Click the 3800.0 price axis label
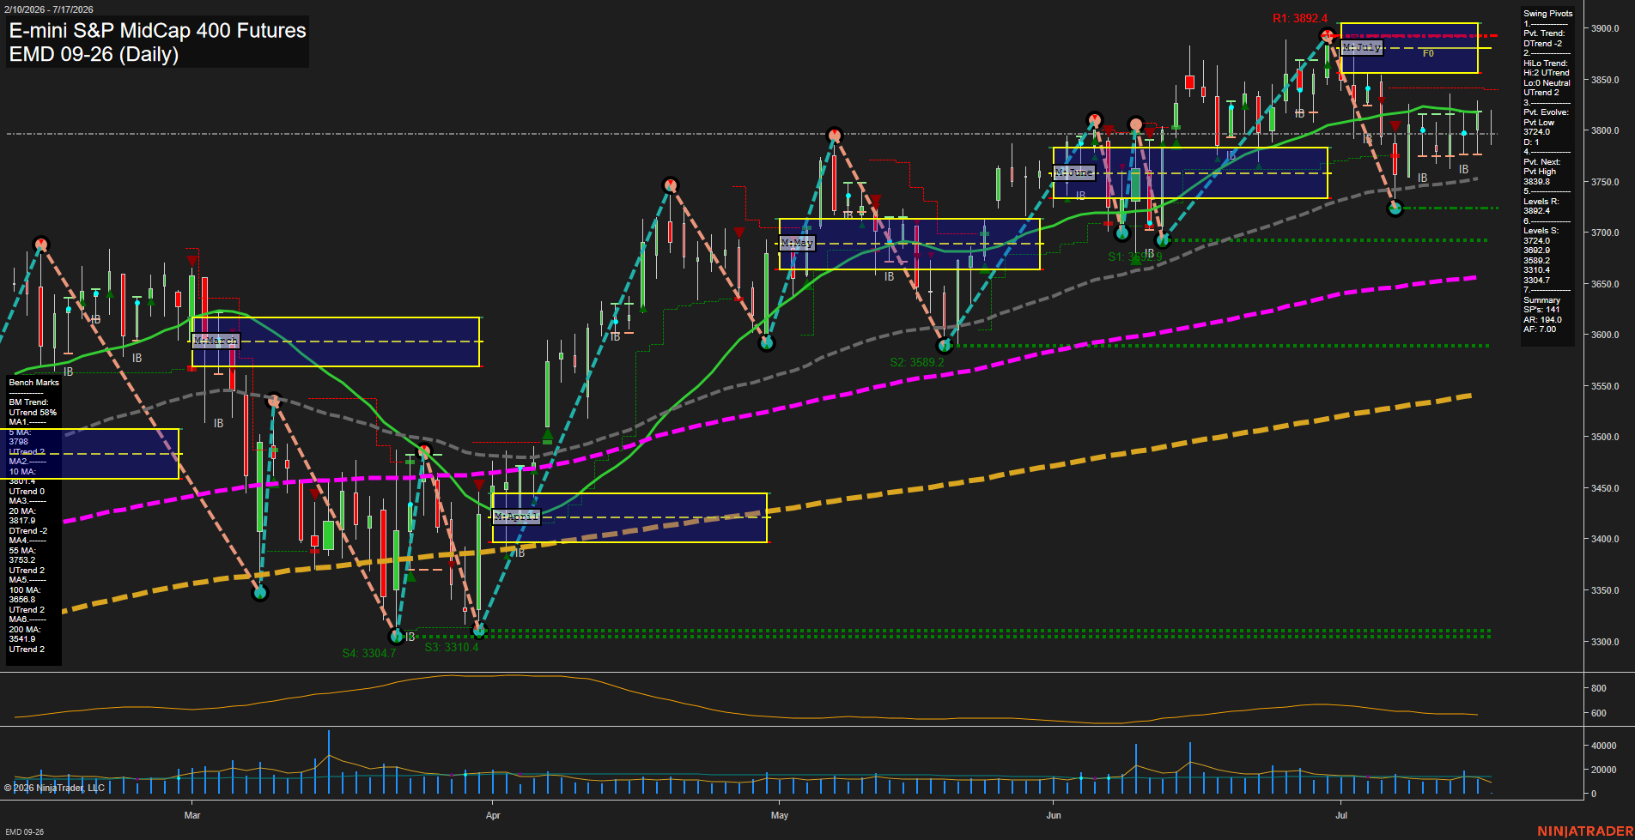Viewport: 1635px width, 840px height. point(1605,130)
